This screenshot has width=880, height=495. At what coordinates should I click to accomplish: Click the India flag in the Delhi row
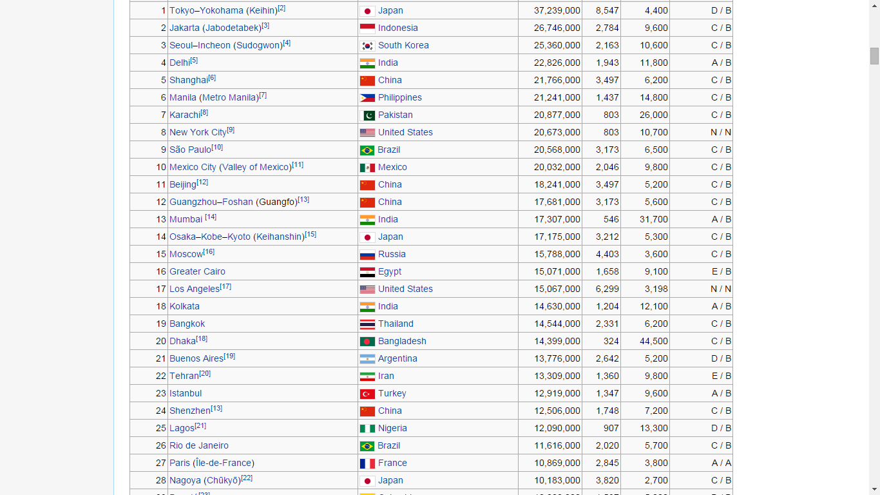(x=367, y=63)
